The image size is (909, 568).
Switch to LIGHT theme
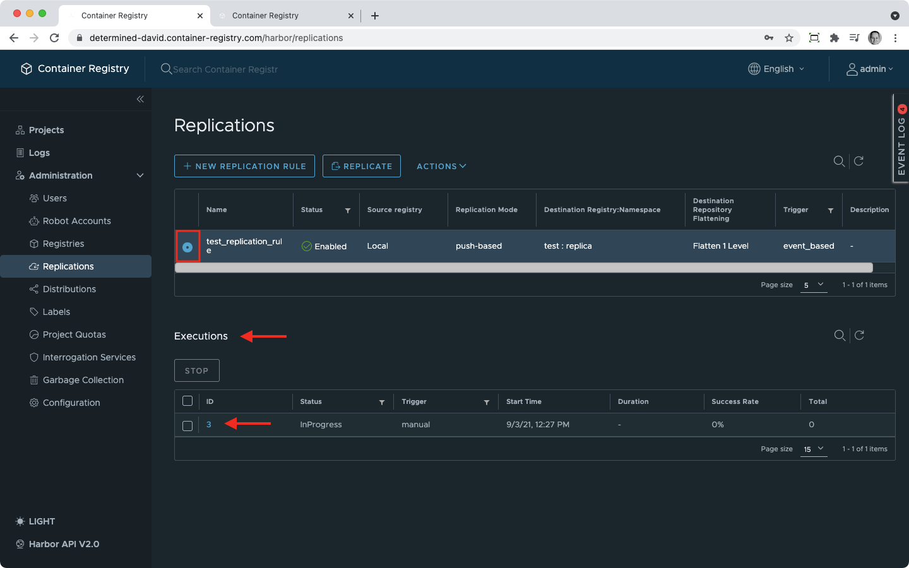[35, 521]
